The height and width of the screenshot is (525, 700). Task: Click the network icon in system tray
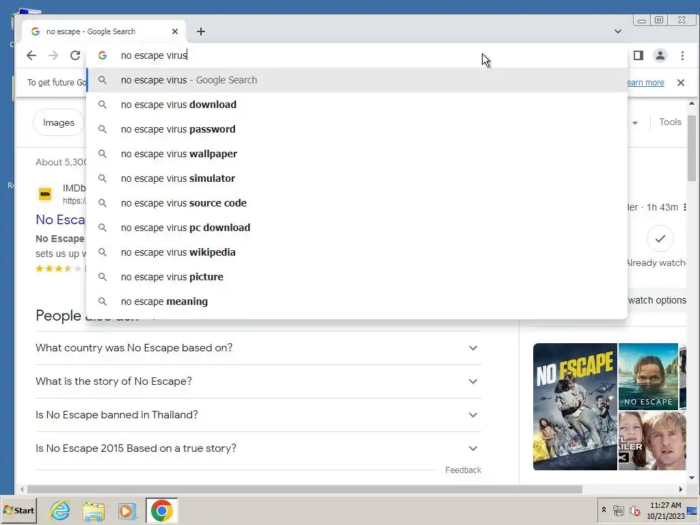(x=618, y=510)
